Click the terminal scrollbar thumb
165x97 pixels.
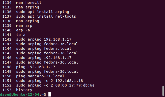click(x=163, y=91)
